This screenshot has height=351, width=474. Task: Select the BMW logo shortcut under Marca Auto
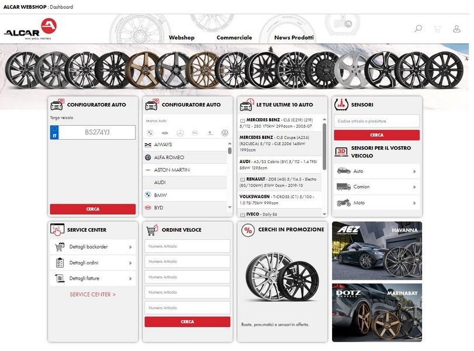pyautogui.click(x=150, y=133)
